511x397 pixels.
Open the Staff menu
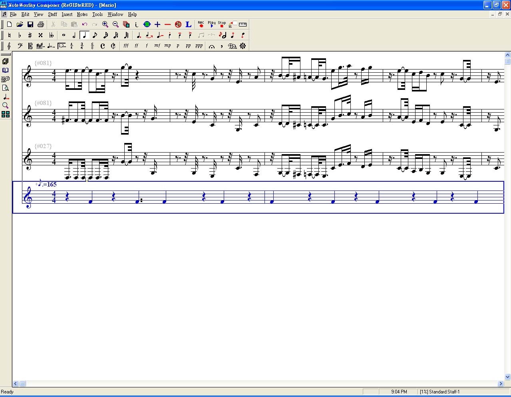[x=52, y=14]
